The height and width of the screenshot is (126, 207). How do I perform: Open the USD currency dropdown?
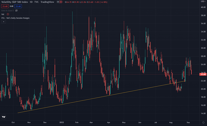click(203, 1)
